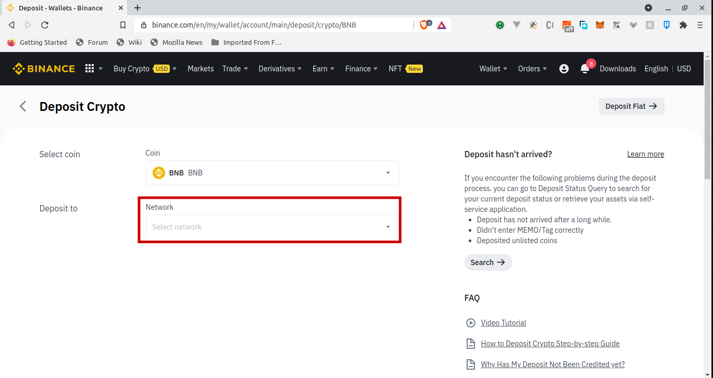Expand the Finance menu
This screenshot has height=378, width=713.
[362, 69]
